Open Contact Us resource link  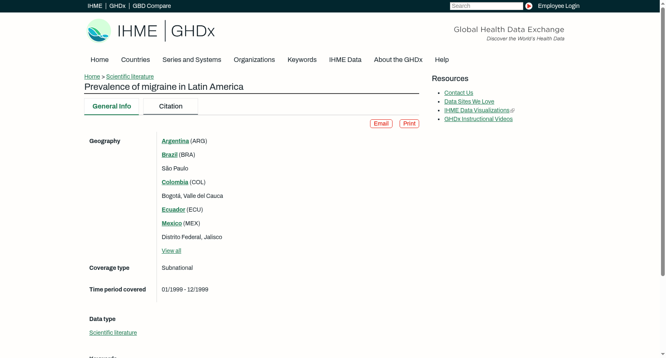pyautogui.click(x=459, y=93)
